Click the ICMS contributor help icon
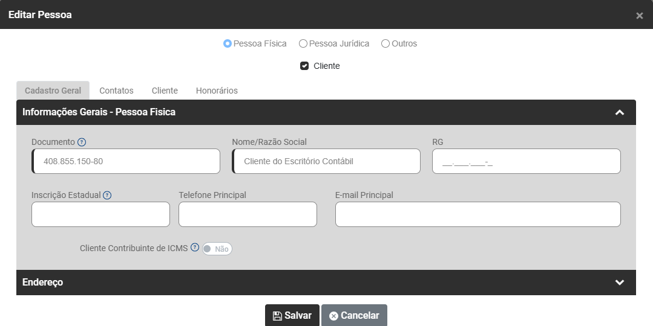653x326 pixels. (195, 248)
